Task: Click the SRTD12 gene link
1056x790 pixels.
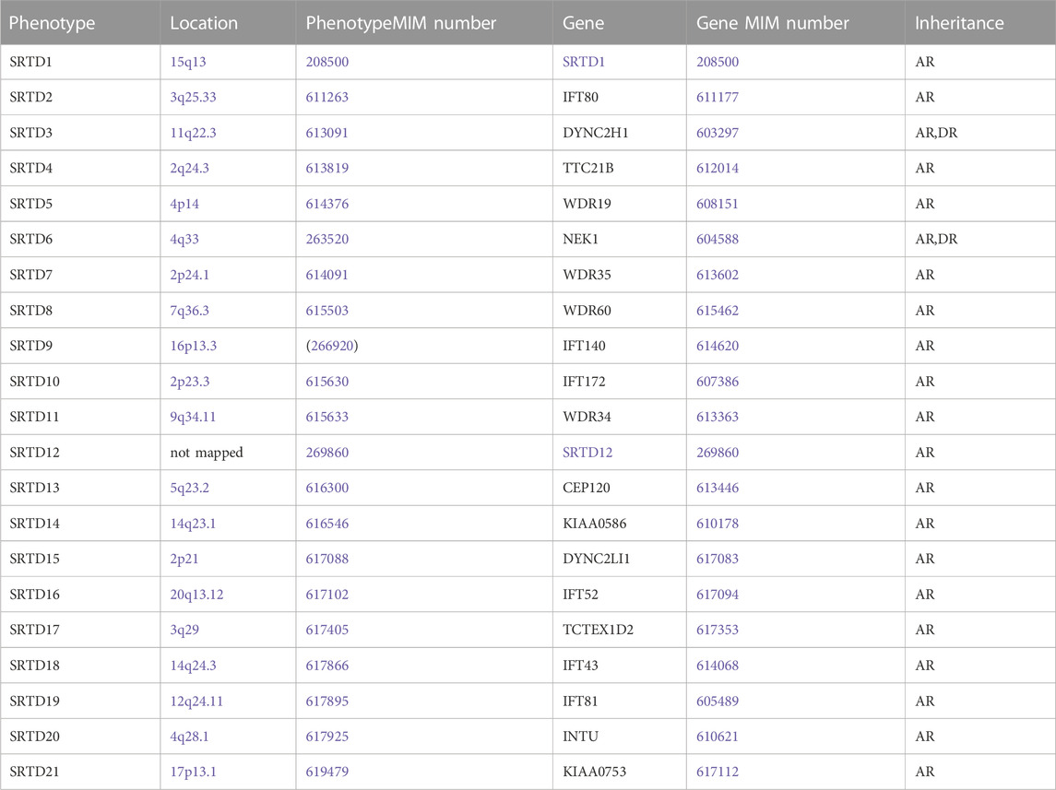Action: (x=587, y=453)
